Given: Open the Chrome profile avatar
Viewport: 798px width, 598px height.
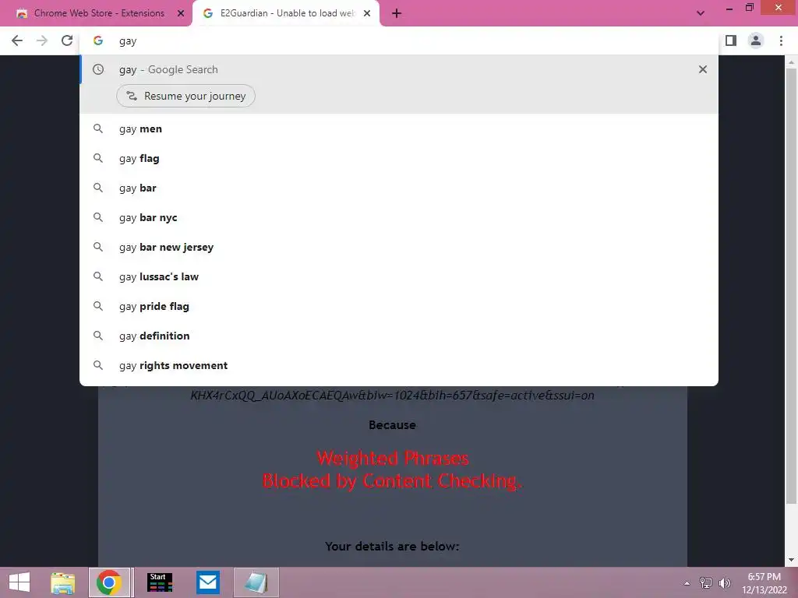Looking at the screenshot, I should [x=756, y=40].
